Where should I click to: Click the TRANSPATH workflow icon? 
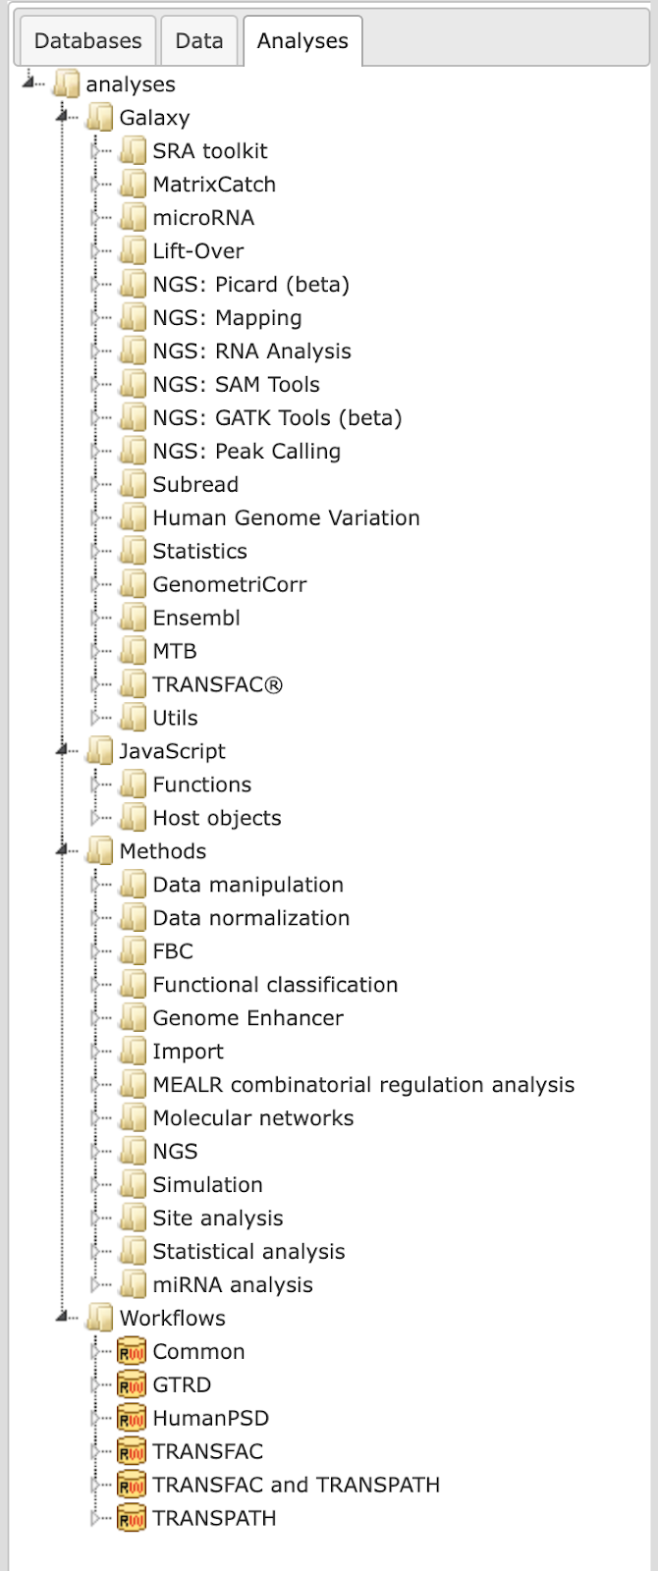pos(132,1518)
